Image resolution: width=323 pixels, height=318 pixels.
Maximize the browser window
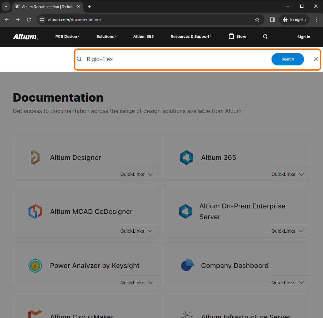pyautogui.click(x=302, y=6)
